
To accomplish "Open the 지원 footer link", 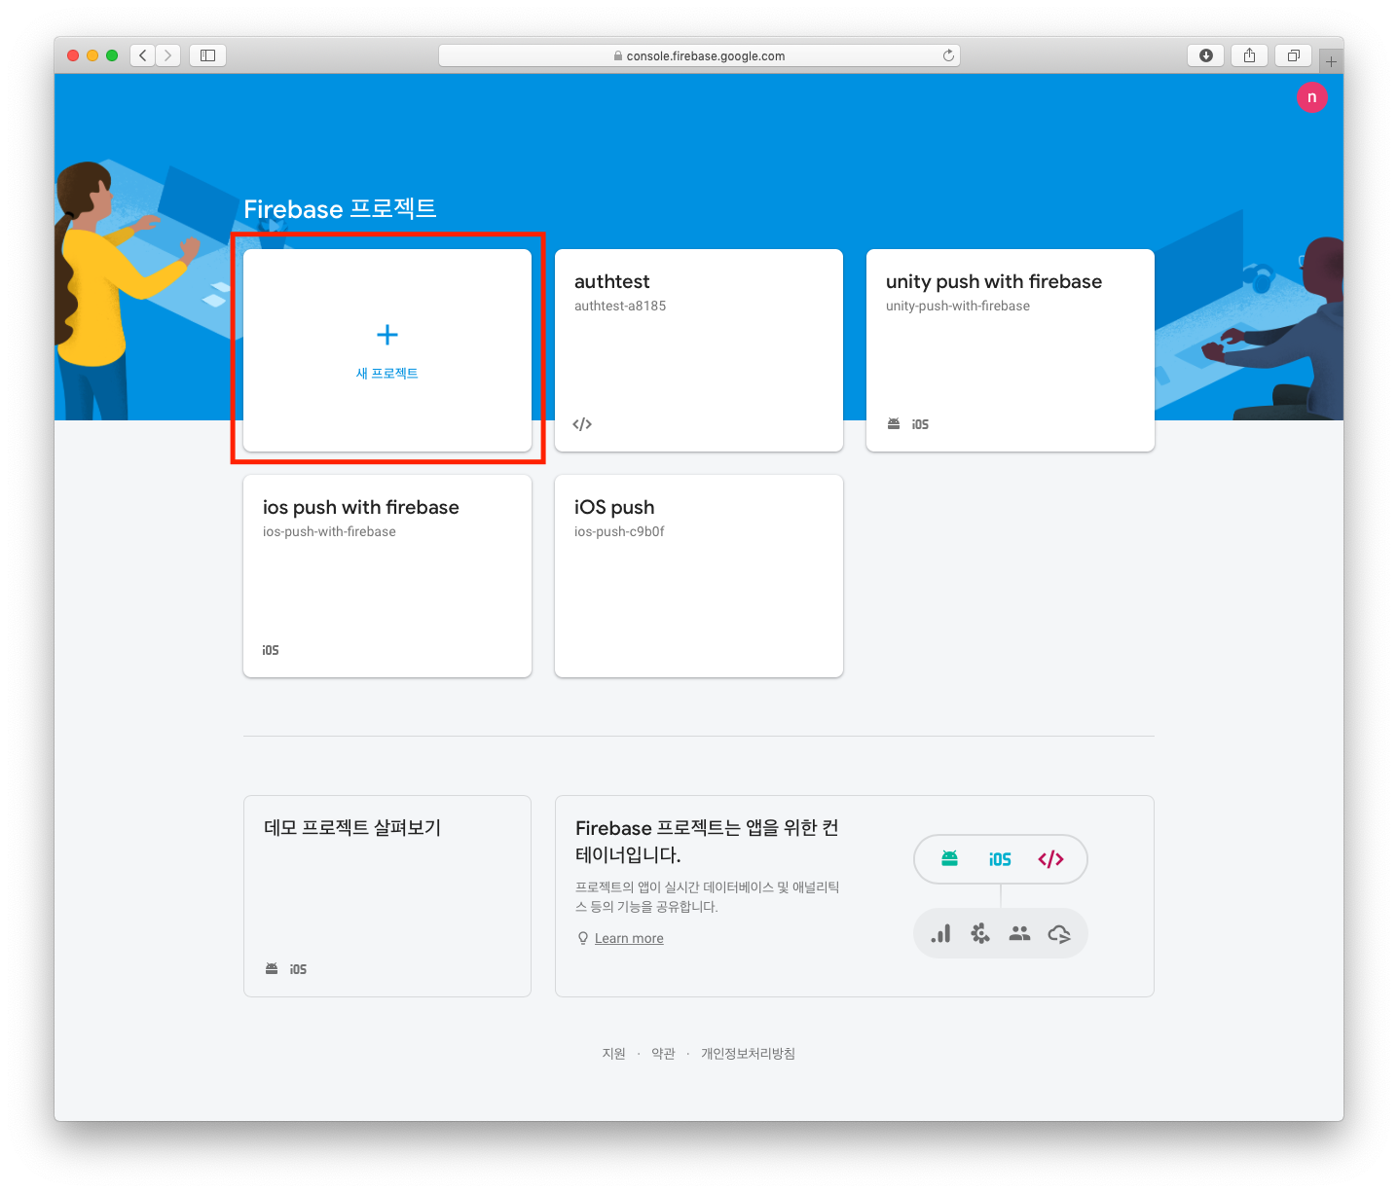I will (613, 1054).
